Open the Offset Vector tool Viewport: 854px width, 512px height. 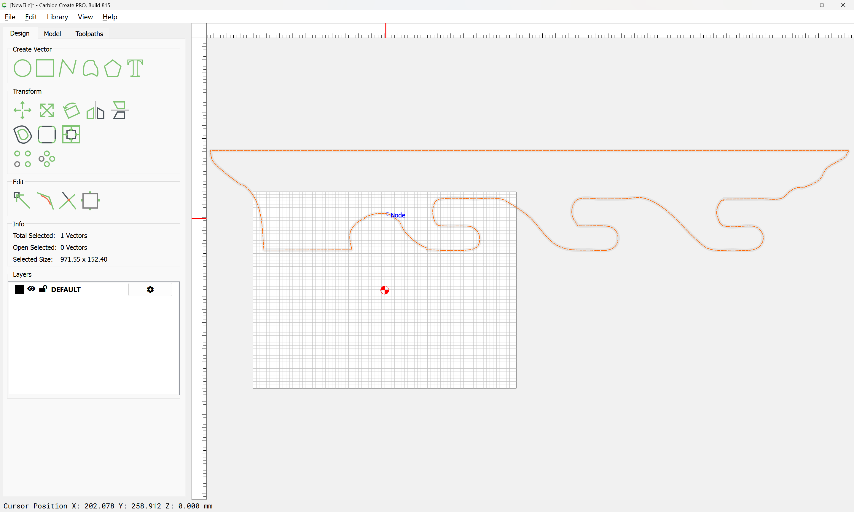23,135
